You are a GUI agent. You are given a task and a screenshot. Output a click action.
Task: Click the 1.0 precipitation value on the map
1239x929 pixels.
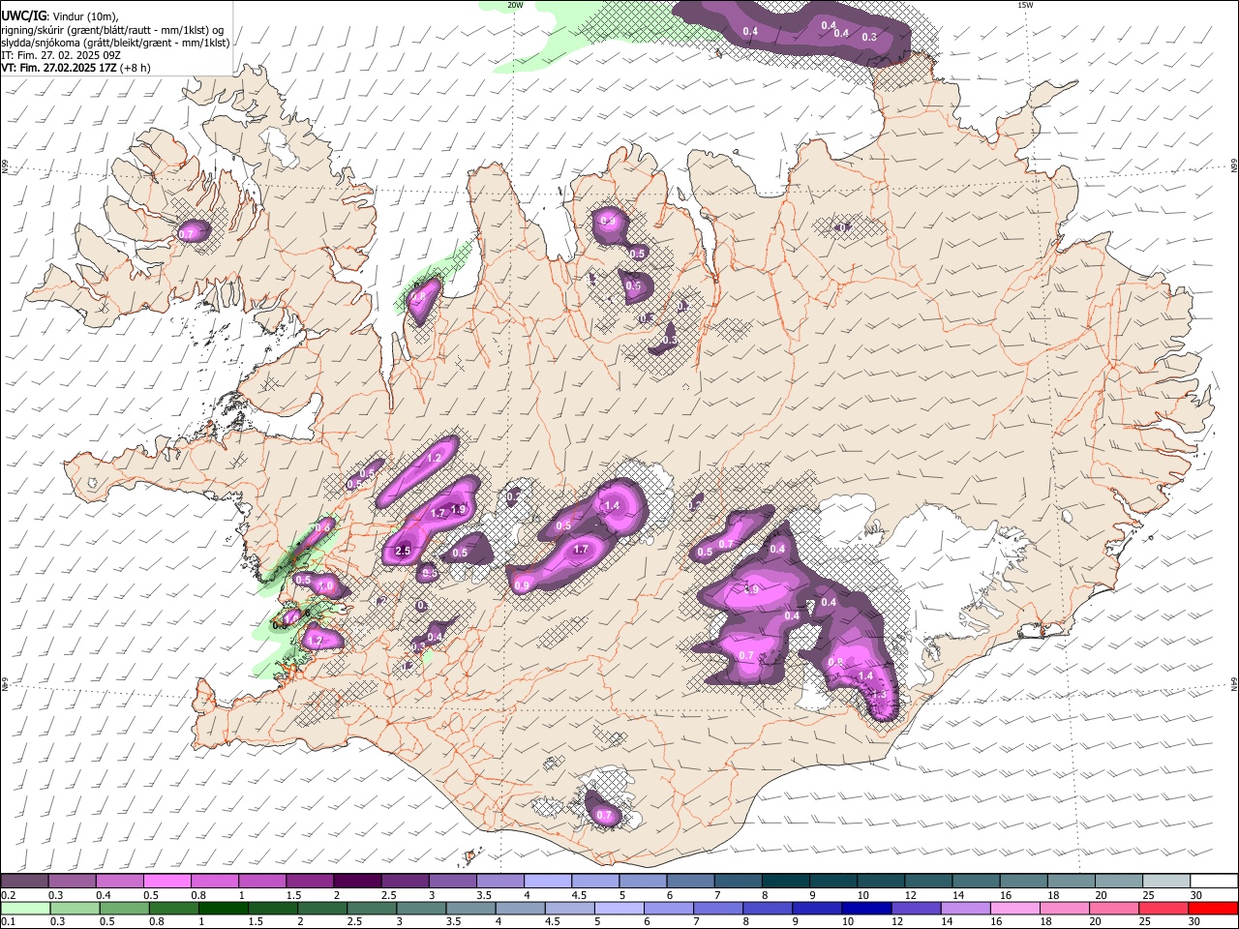[326, 586]
